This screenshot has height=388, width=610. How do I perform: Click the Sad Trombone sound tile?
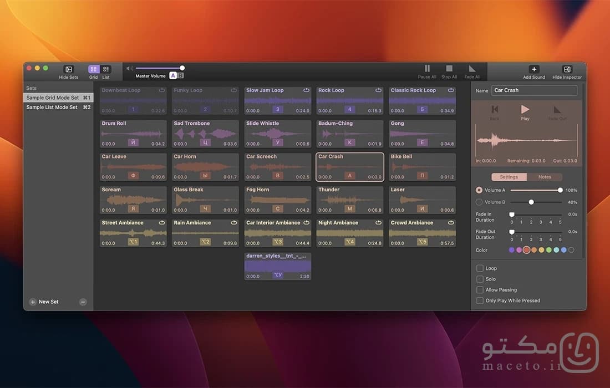[205, 134]
